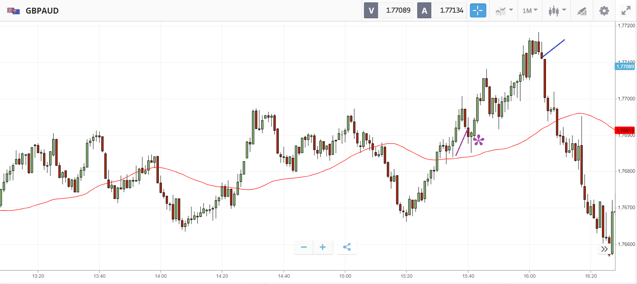Click the 1.76600 price axis label
Viewport: 637px width, 284px height.
(626, 244)
